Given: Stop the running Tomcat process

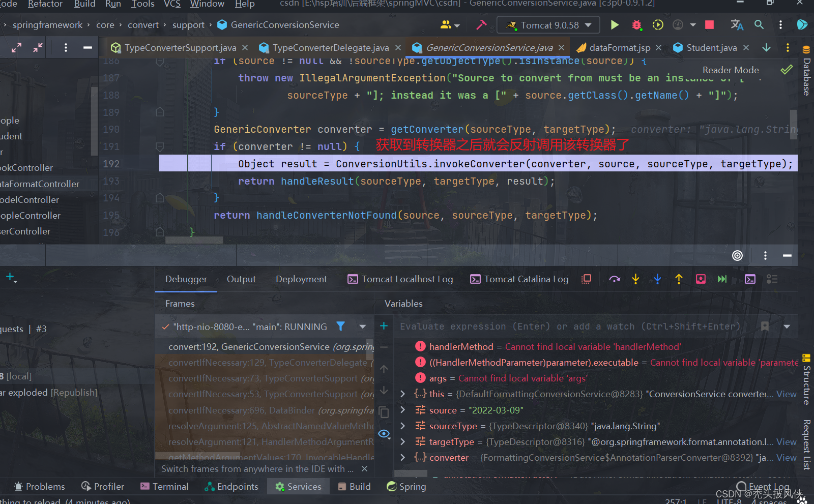Looking at the screenshot, I should 709,25.
